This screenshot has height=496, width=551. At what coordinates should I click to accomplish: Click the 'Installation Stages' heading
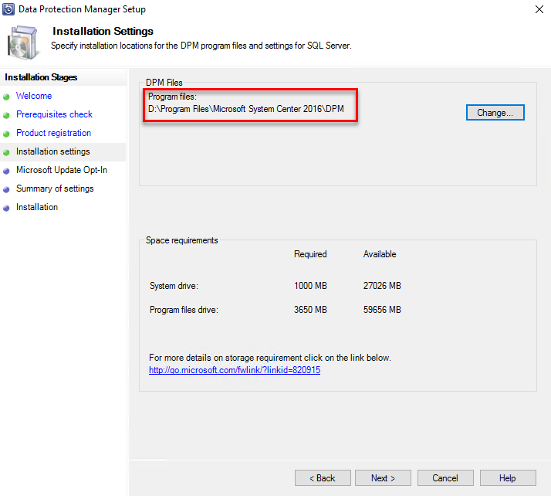[x=41, y=77]
